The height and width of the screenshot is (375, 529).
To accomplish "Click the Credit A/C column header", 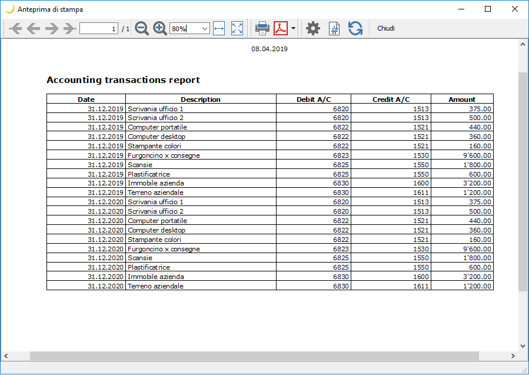I will 391,99.
